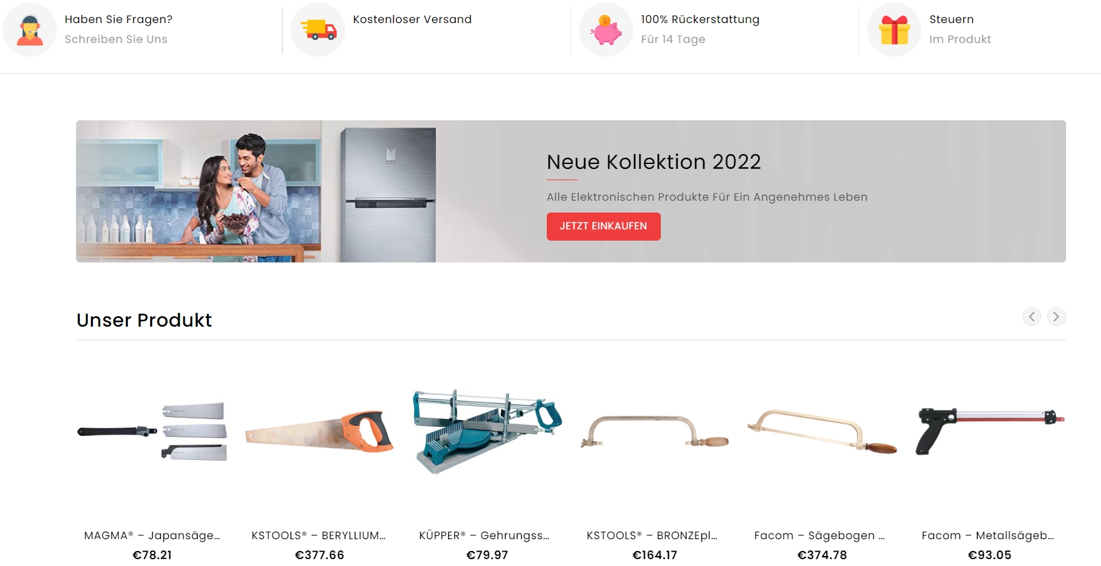Advance product carousel with right arrow
Viewport: 1101px width, 566px height.
[1056, 317]
